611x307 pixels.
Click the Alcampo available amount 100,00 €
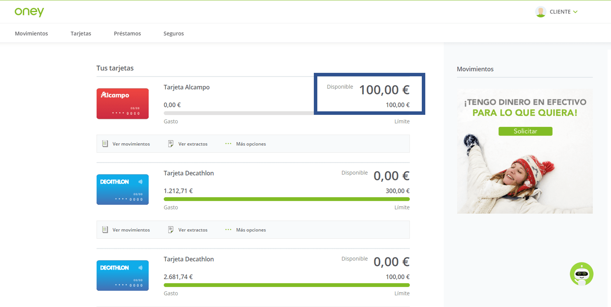384,90
